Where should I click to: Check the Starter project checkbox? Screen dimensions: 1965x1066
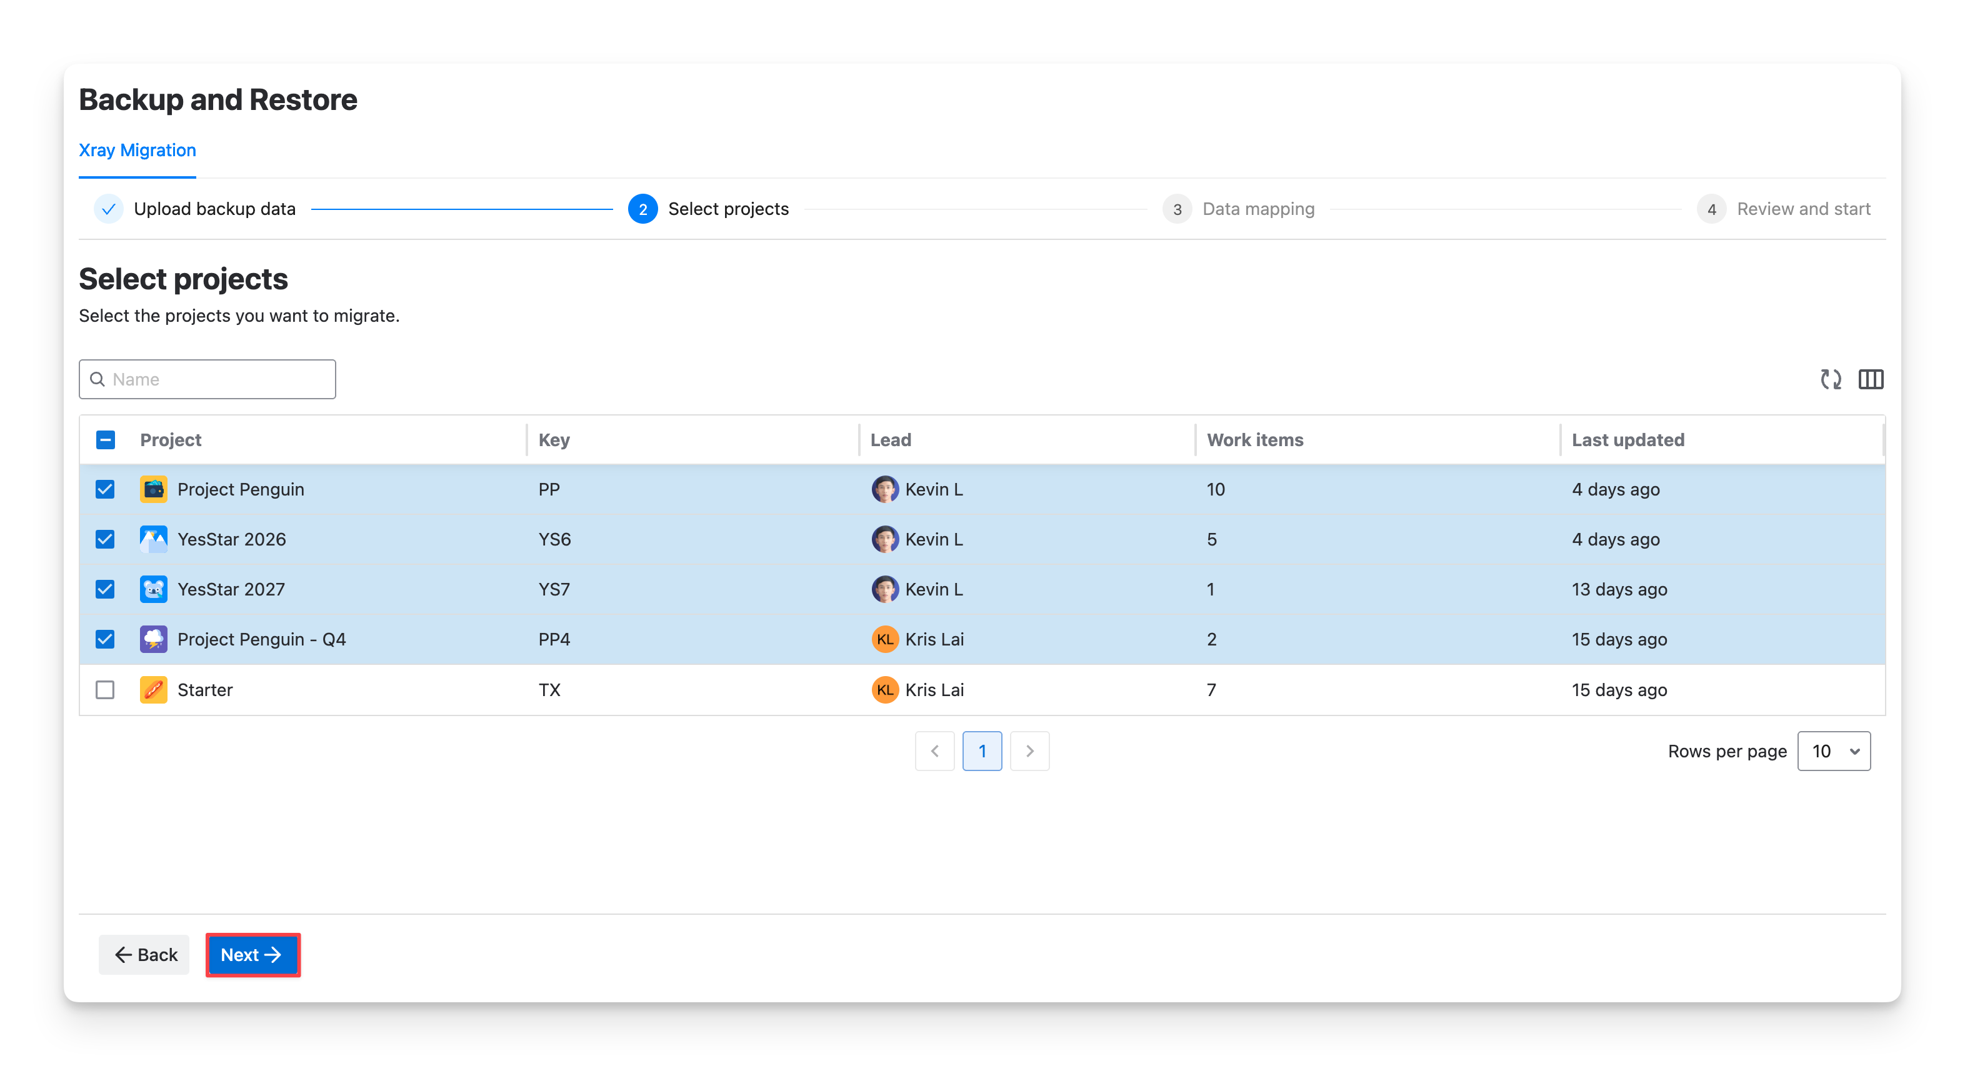click(x=105, y=689)
